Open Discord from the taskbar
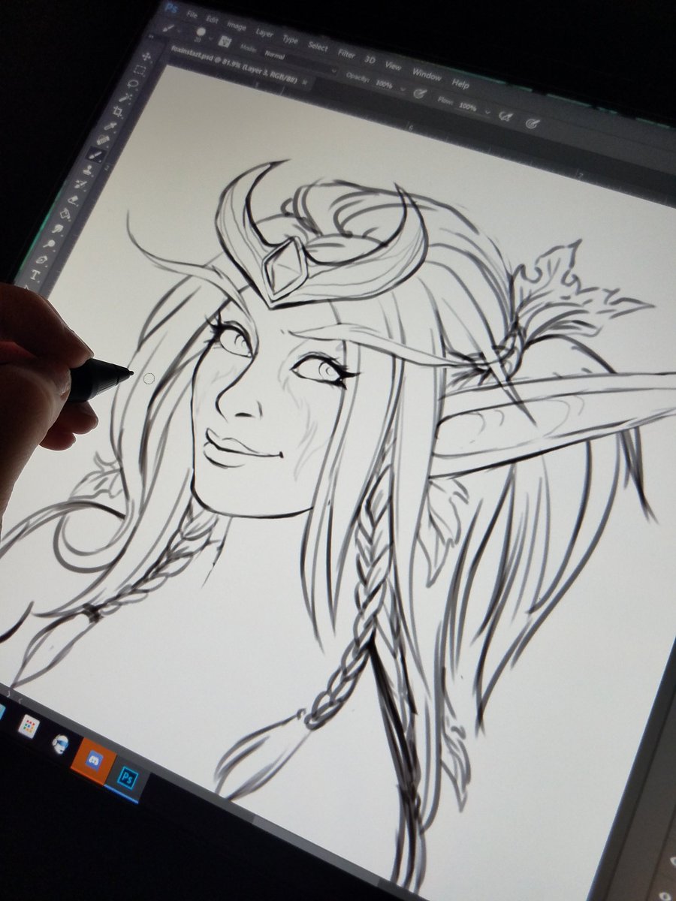 click(94, 760)
